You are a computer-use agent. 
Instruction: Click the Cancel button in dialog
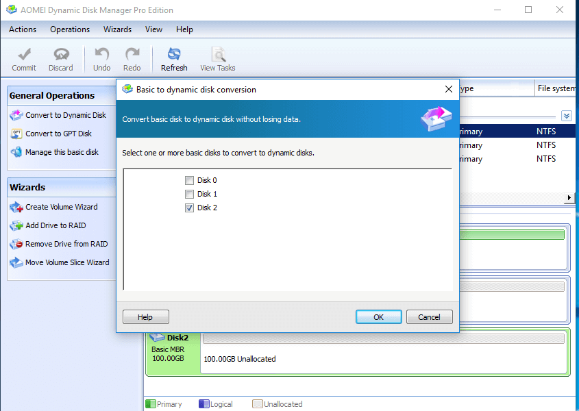pyautogui.click(x=429, y=317)
